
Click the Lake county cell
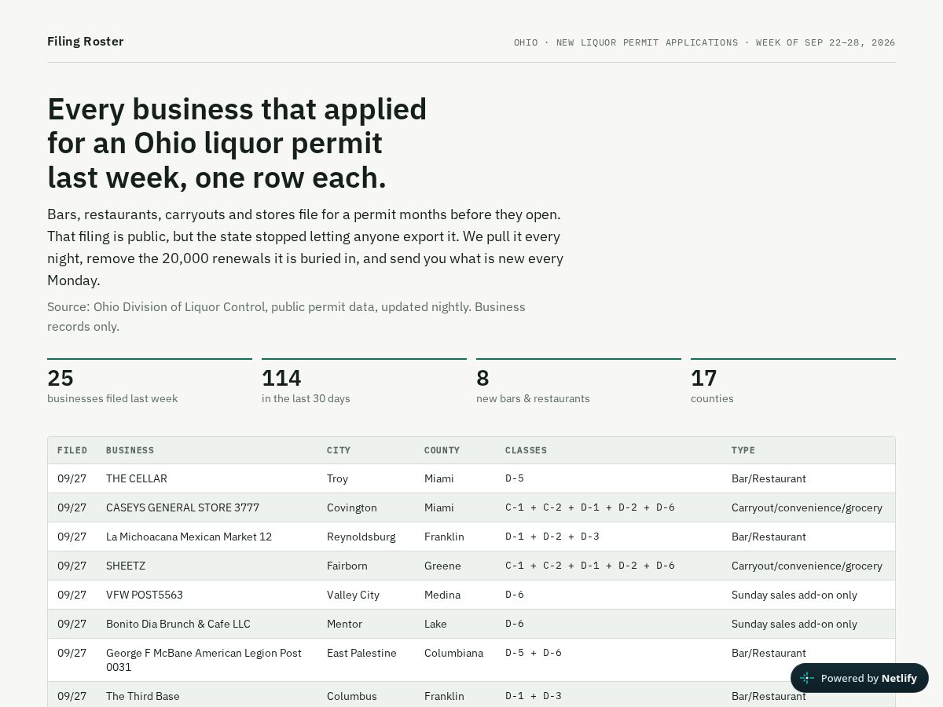coord(435,624)
